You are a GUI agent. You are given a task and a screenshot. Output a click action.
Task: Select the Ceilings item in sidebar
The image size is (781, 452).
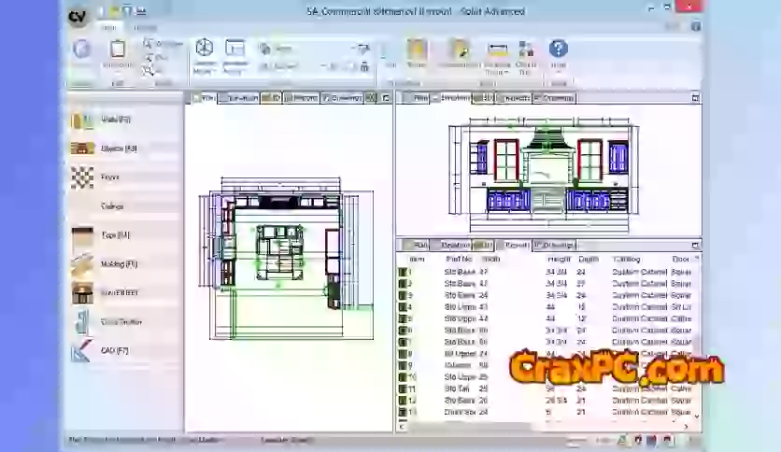click(111, 206)
